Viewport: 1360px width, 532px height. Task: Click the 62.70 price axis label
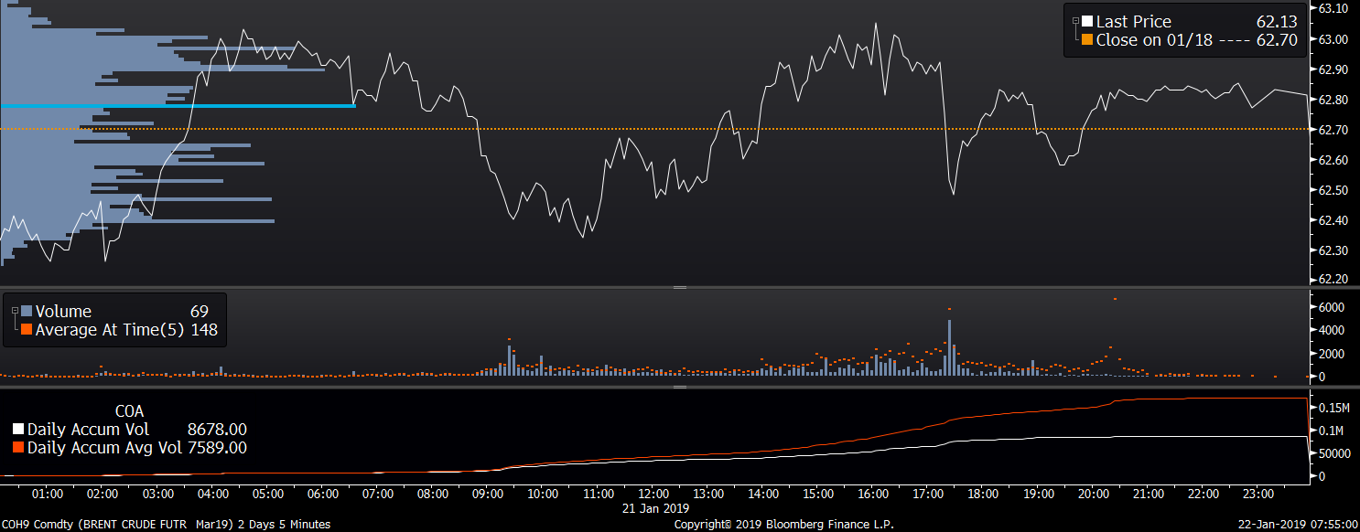click(1332, 130)
